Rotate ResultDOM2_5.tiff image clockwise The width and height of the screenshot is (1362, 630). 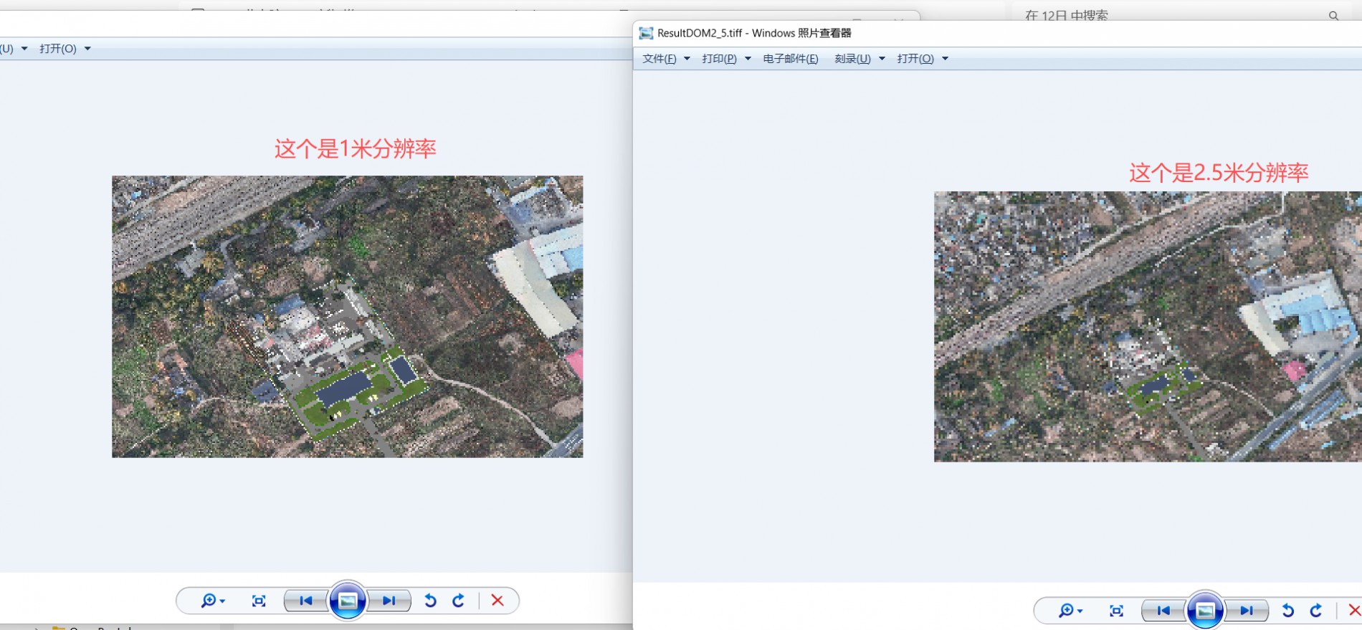1316,611
